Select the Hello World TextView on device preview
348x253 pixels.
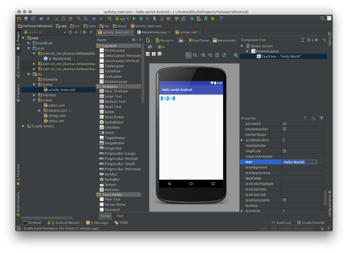[x=168, y=98]
